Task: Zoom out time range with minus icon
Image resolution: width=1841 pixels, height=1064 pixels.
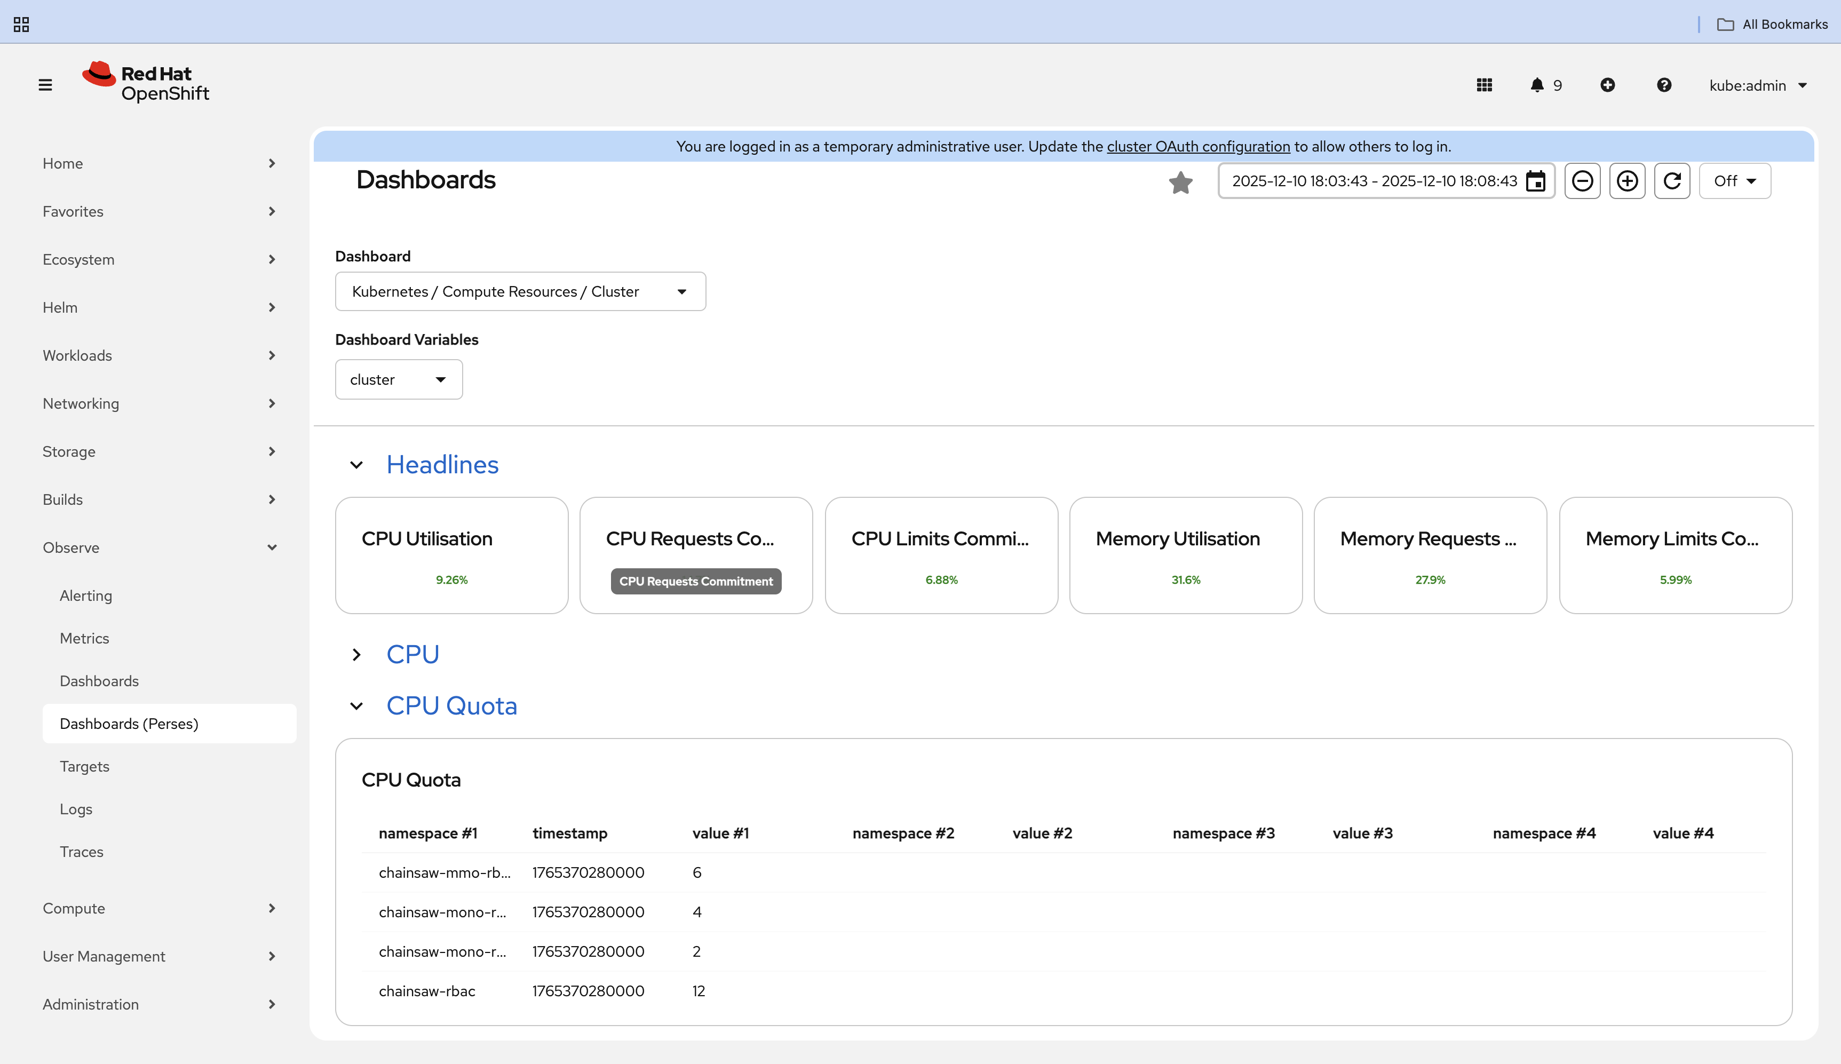Action: coord(1582,180)
